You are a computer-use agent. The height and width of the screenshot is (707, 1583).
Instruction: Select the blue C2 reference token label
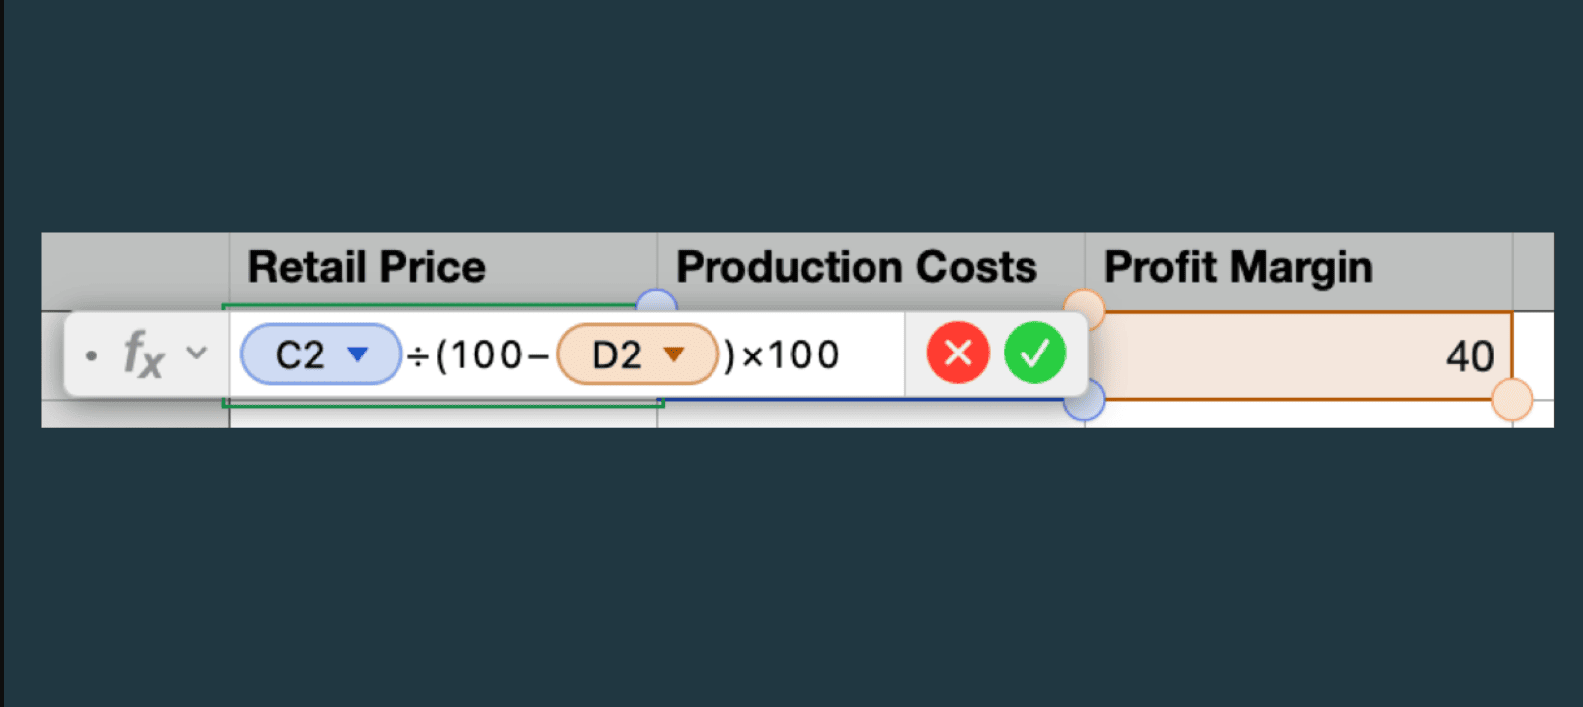[300, 354]
